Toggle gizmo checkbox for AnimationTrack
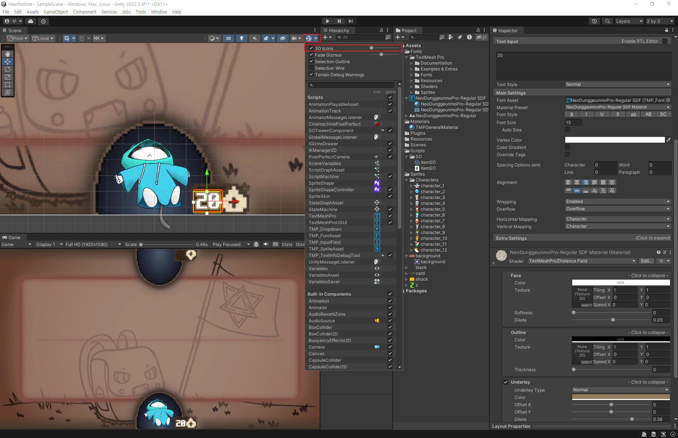Image resolution: width=678 pixels, height=438 pixels. (x=390, y=111)
